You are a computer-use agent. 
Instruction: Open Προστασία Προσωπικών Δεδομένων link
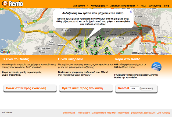coord(136,113)
